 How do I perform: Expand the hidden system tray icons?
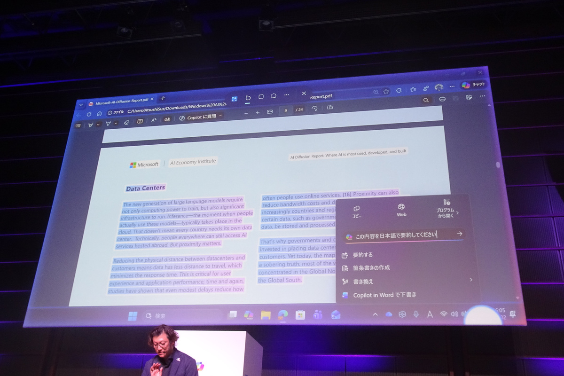[376, 314]
